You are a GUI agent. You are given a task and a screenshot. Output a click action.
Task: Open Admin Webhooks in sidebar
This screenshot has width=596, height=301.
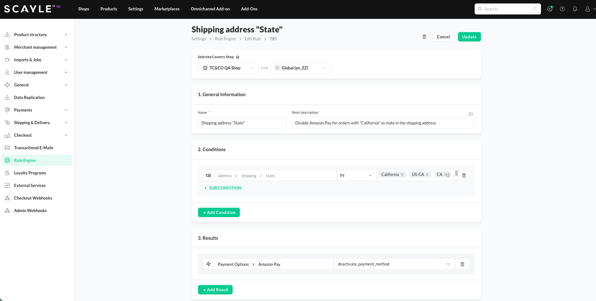[30, 211]
